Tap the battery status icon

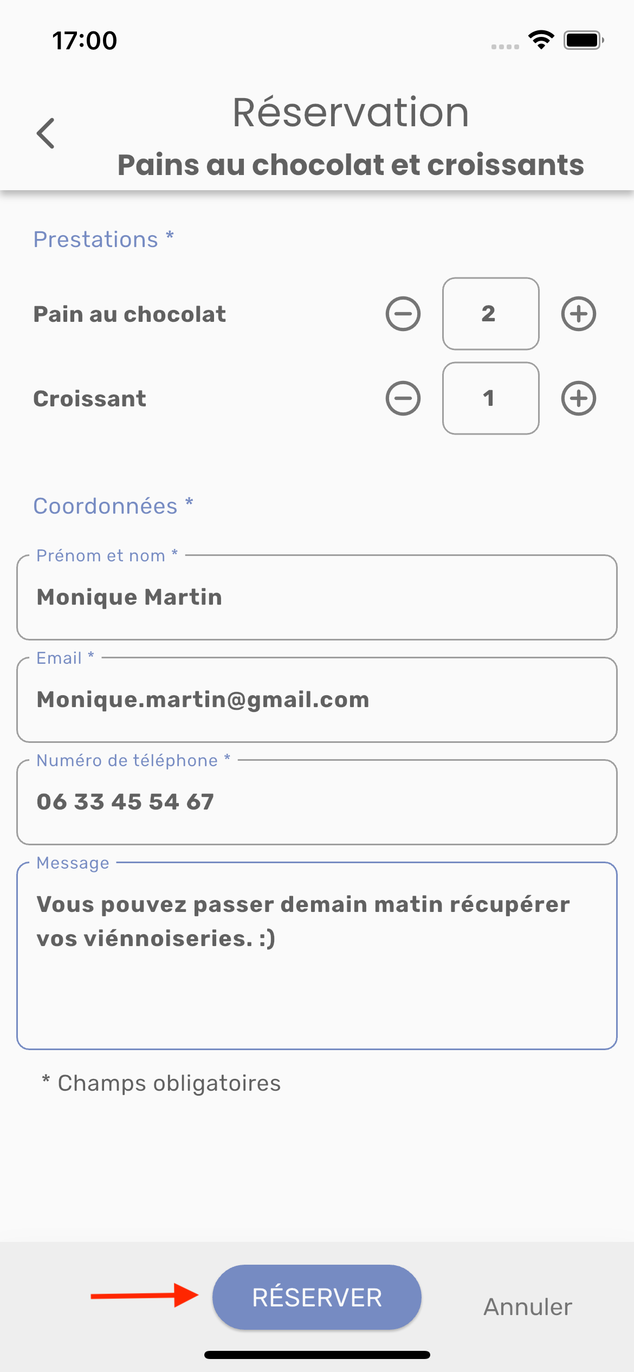point(583,40)
